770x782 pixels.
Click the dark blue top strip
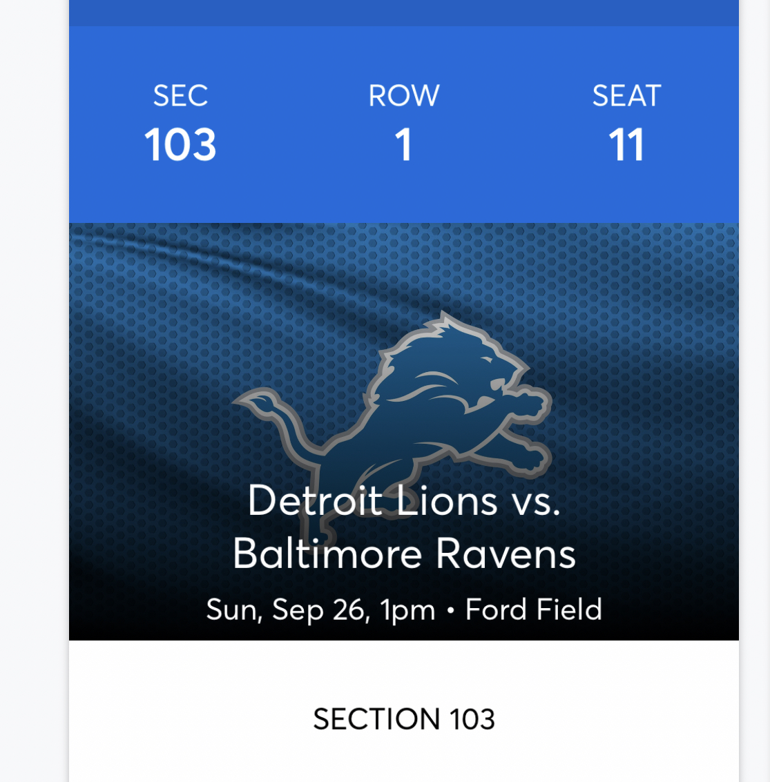point(404,12)
